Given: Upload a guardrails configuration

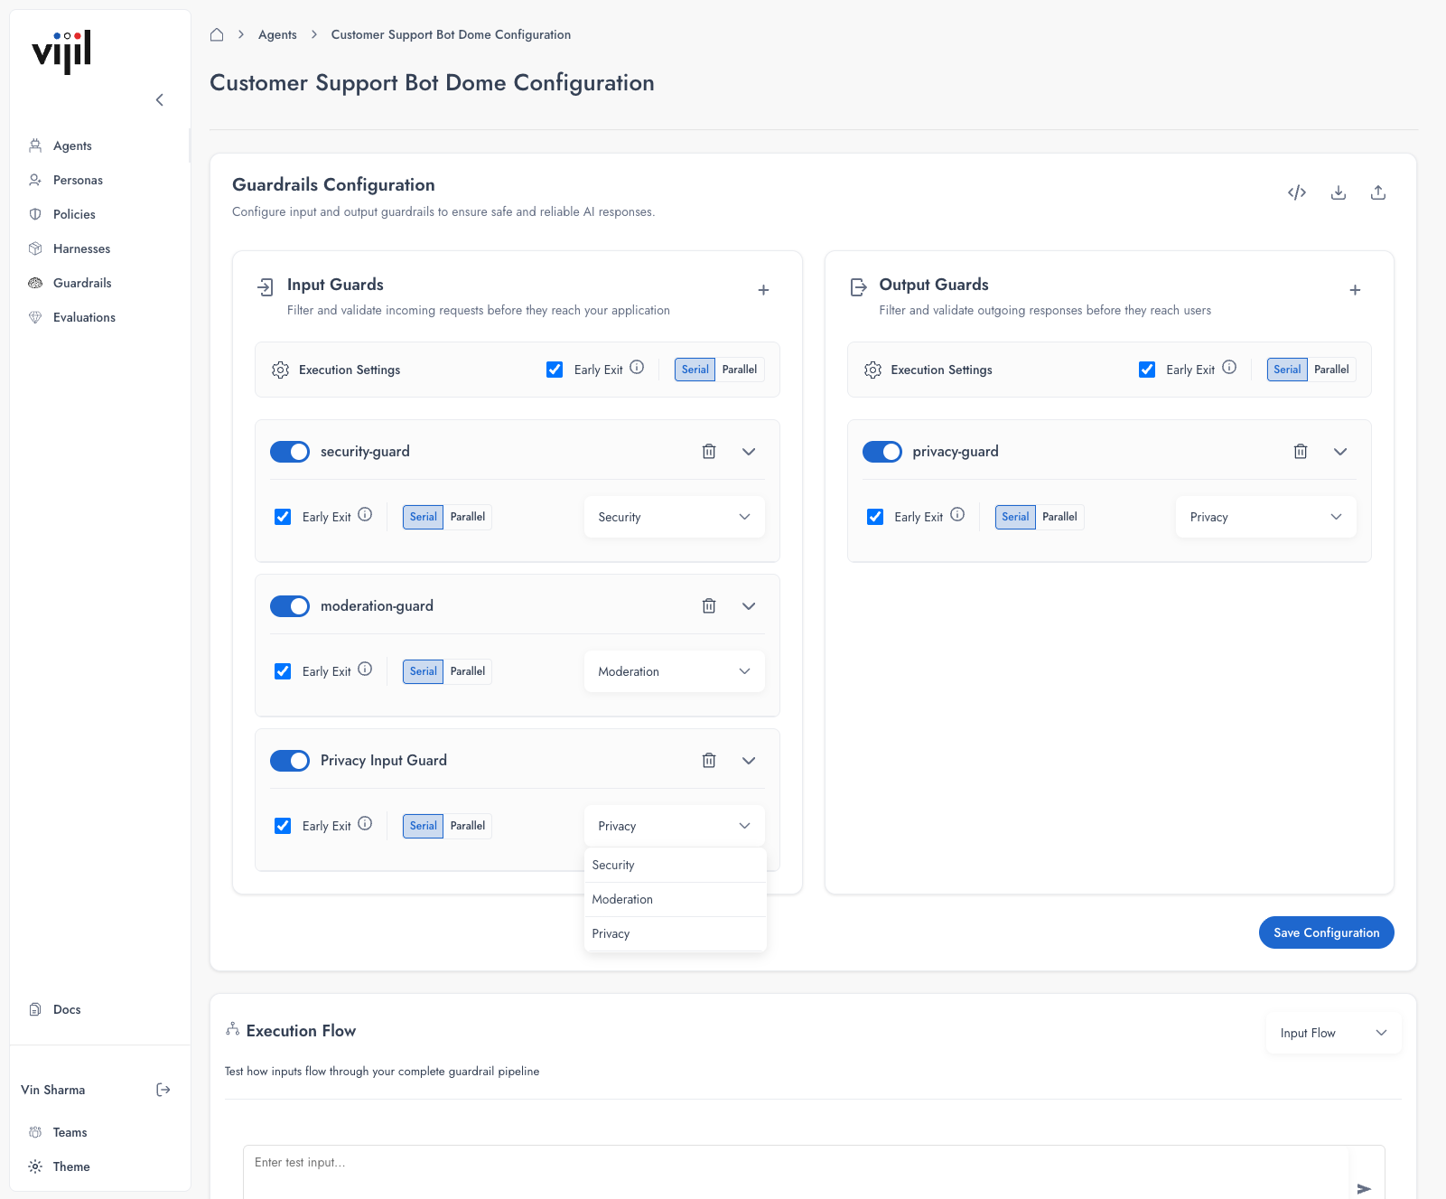Looking at the screenshot, I should (x=1378, y=192).
